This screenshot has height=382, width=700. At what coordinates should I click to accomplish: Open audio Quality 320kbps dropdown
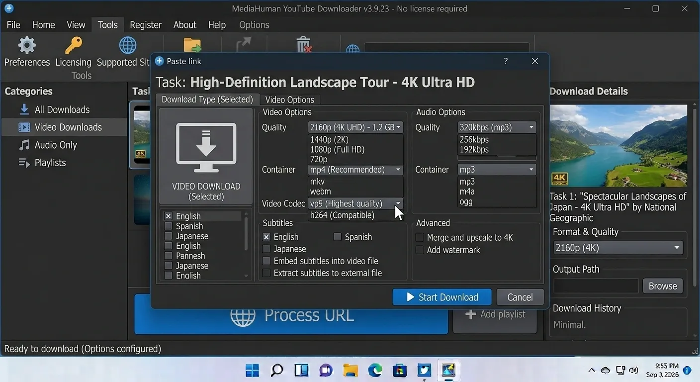click(x=497, y=127)
